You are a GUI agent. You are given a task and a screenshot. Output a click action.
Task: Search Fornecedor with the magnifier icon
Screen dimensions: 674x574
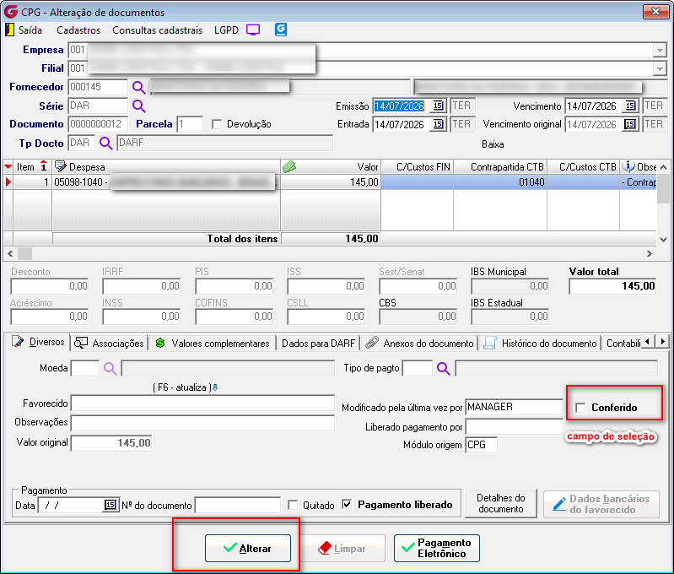point(139,87)
